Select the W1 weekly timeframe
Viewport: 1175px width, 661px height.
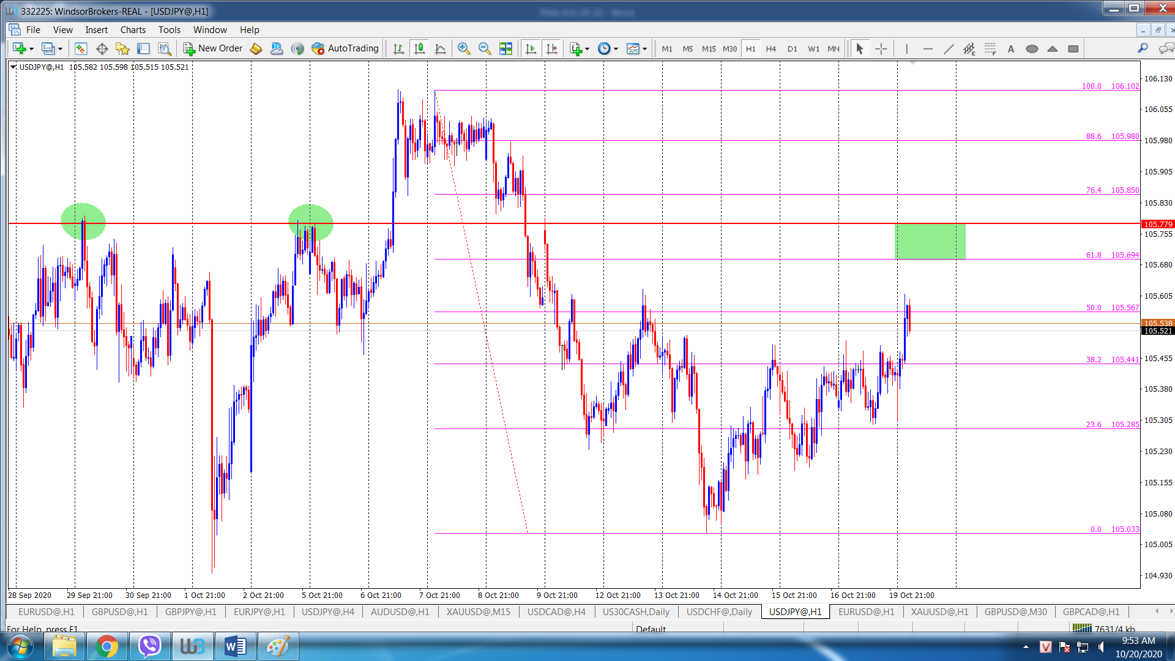click(x=813, y=48)
